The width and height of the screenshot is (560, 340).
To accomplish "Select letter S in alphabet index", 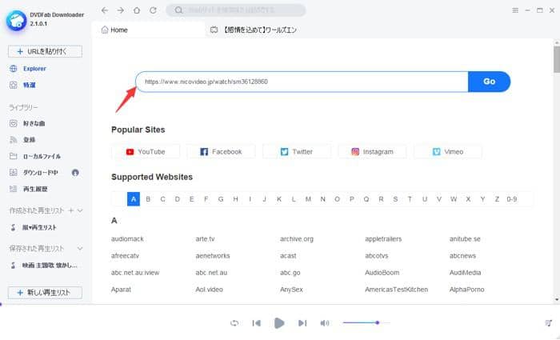I will pos(395,199).
